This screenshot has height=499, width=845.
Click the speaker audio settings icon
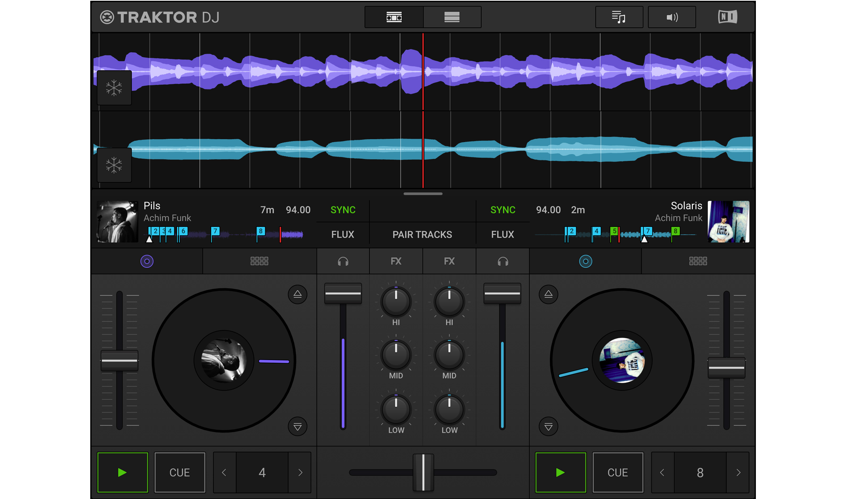click(672, 17)
